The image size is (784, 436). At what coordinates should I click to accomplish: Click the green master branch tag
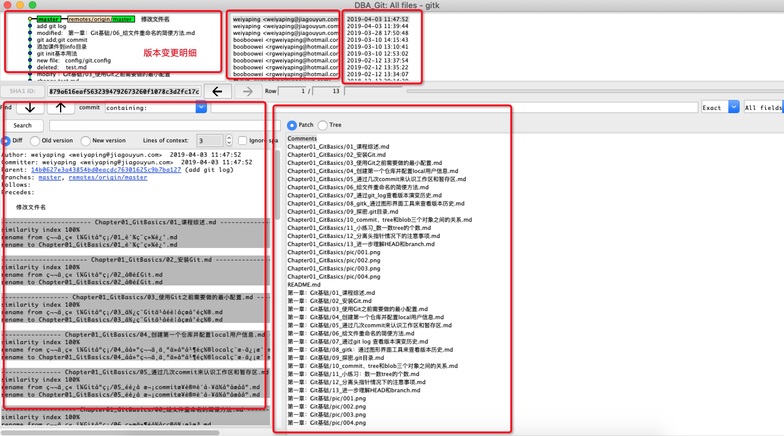point(48,19)
